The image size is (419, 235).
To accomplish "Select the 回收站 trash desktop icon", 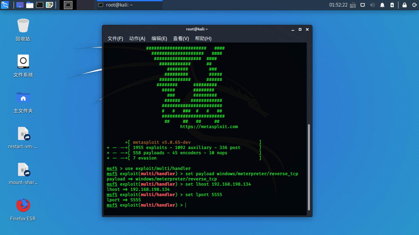I will [23, 30].
